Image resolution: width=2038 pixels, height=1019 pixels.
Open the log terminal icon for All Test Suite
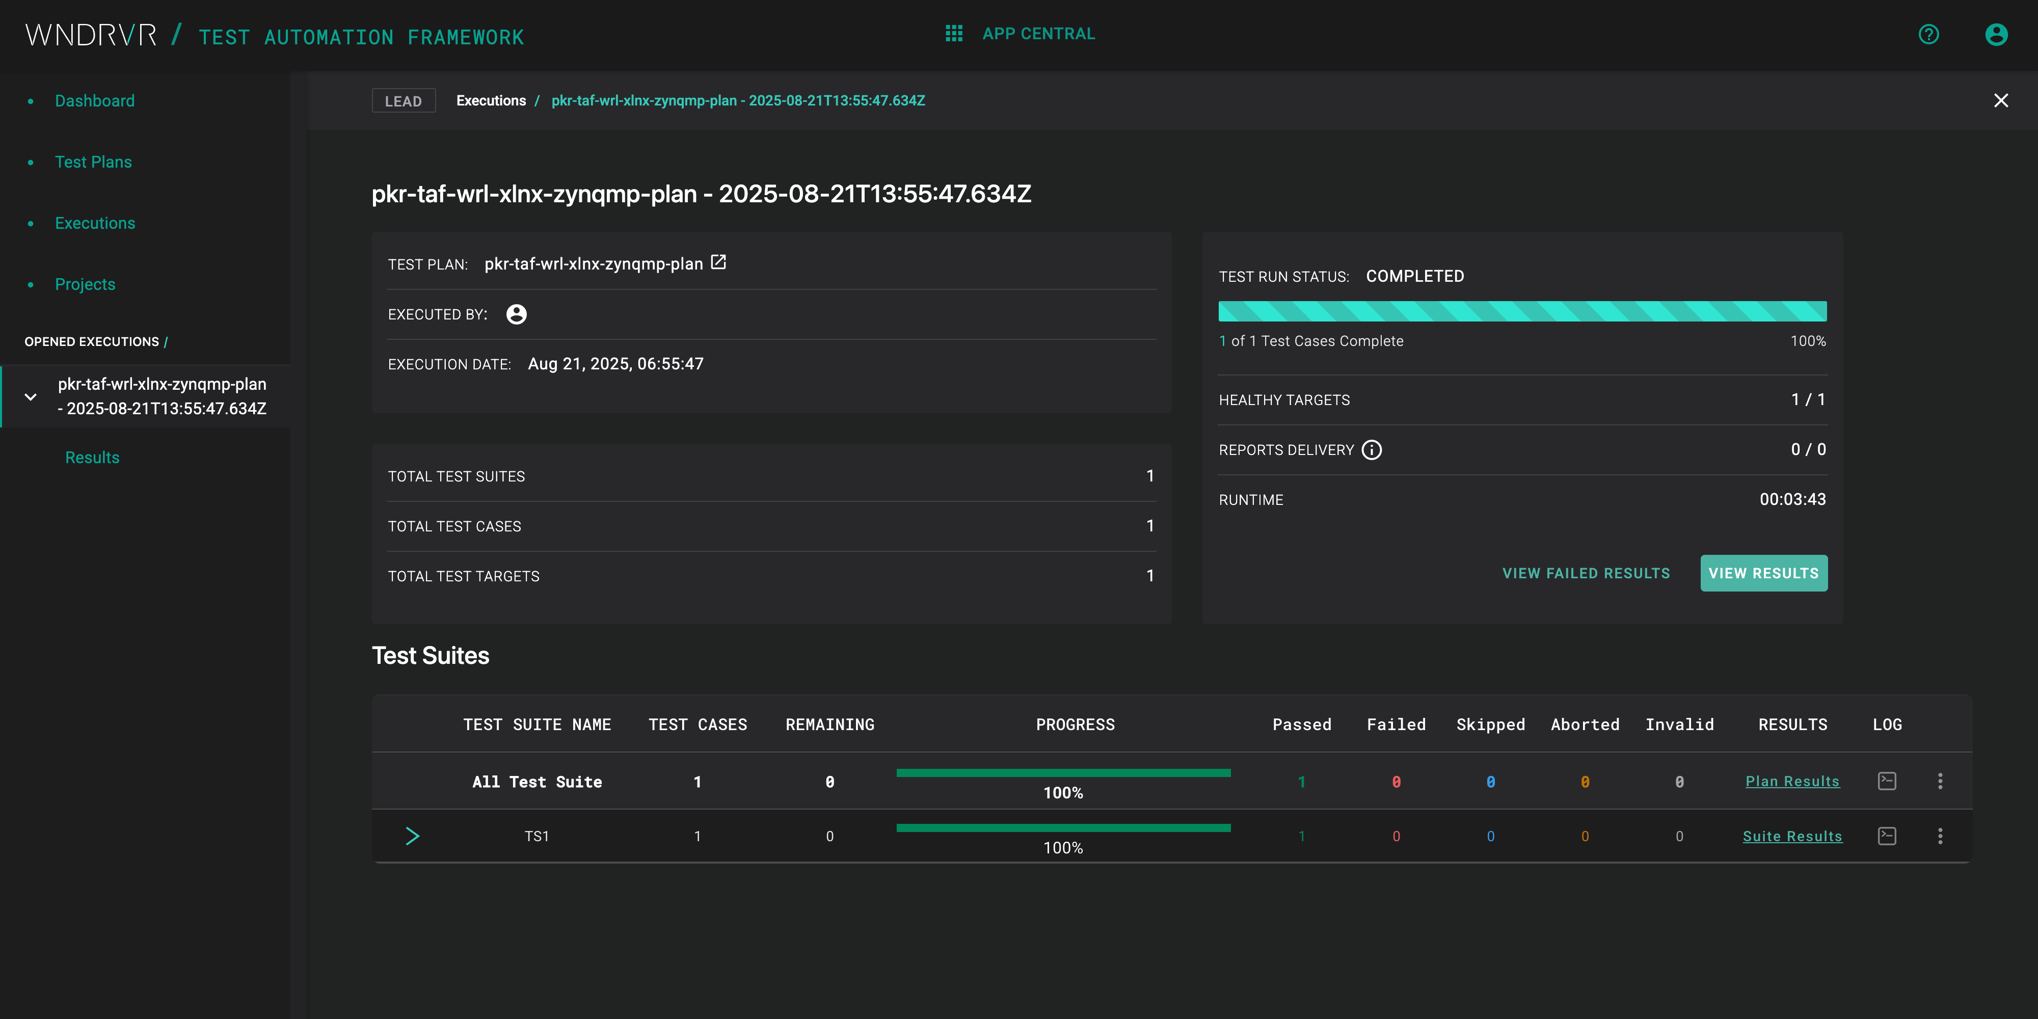[1887, 781]
